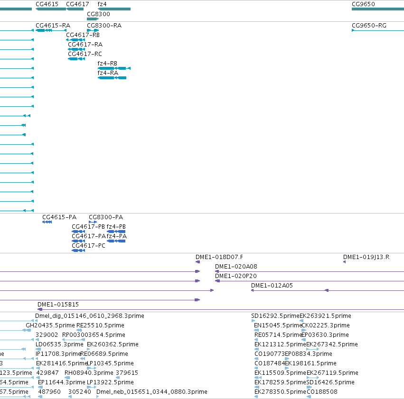Click BAC end DME1-018D07.F

point(219,257)
